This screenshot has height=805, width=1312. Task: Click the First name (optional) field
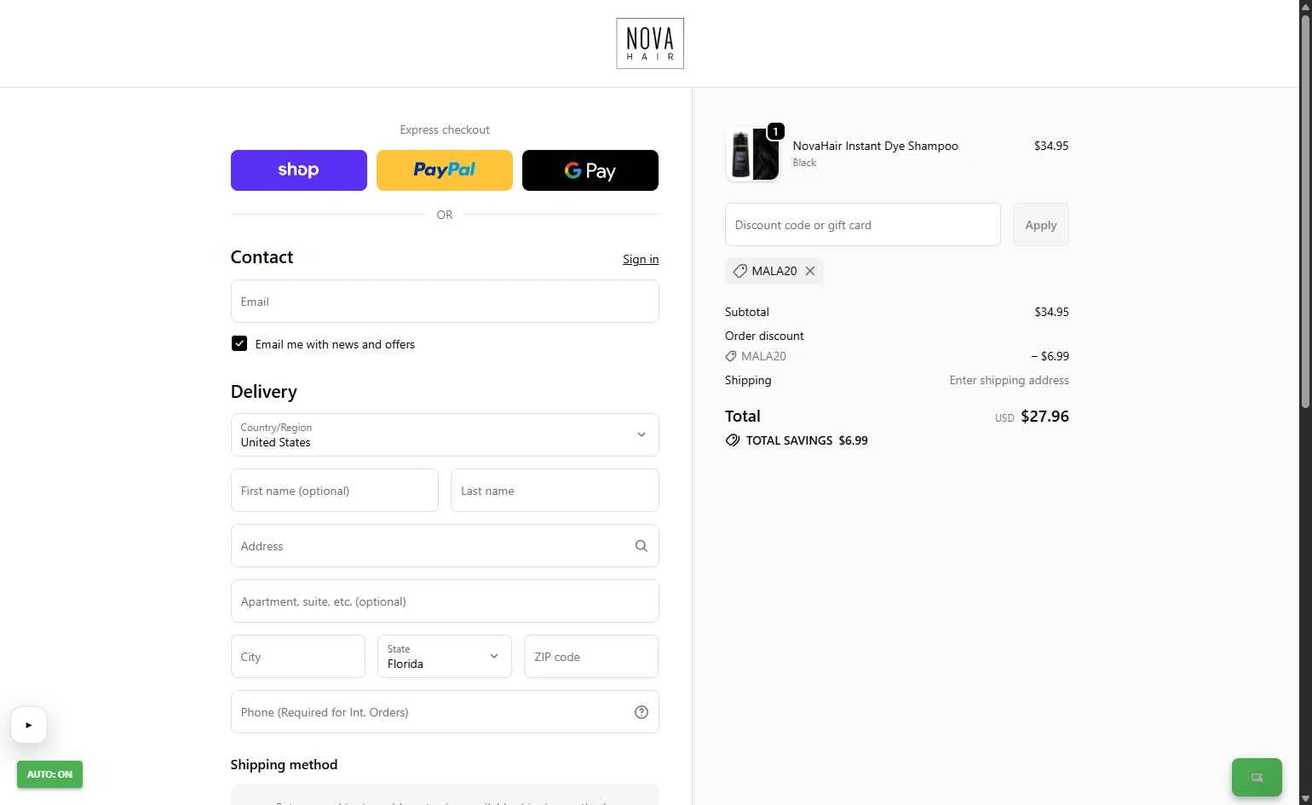(x=335, y=491)
